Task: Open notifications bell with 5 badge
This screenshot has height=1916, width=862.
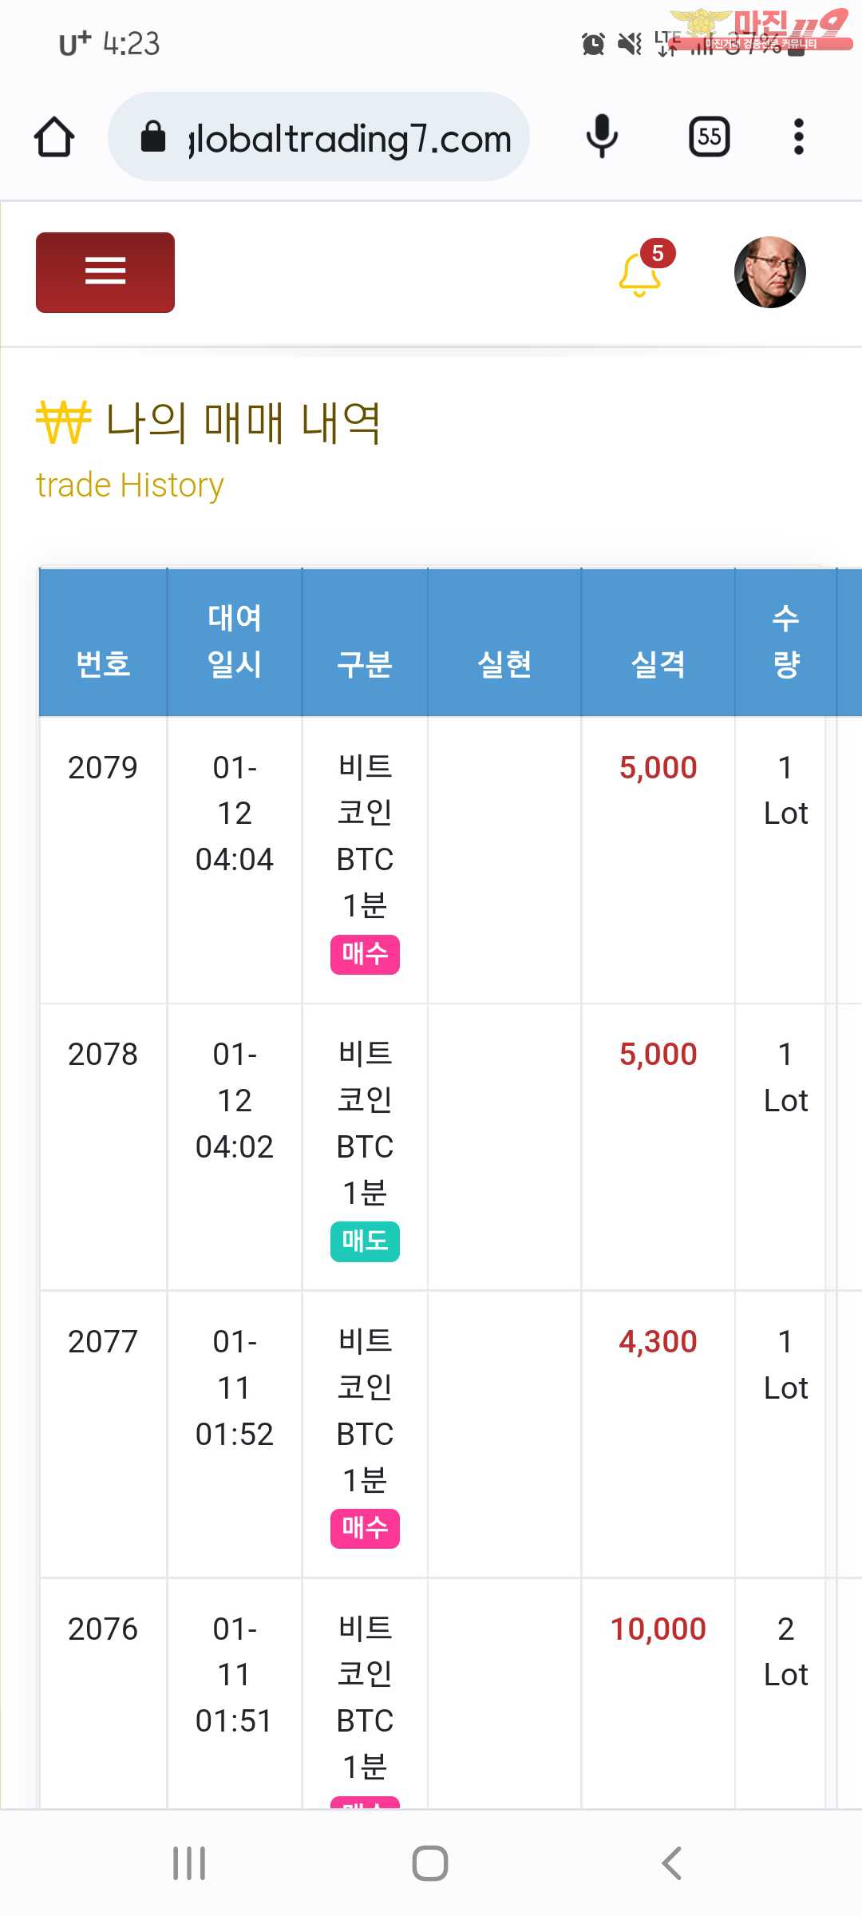Action: [x=641, y=273]
